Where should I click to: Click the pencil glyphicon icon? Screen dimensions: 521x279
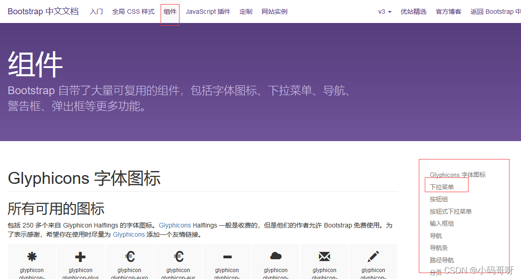pos(373,256)
